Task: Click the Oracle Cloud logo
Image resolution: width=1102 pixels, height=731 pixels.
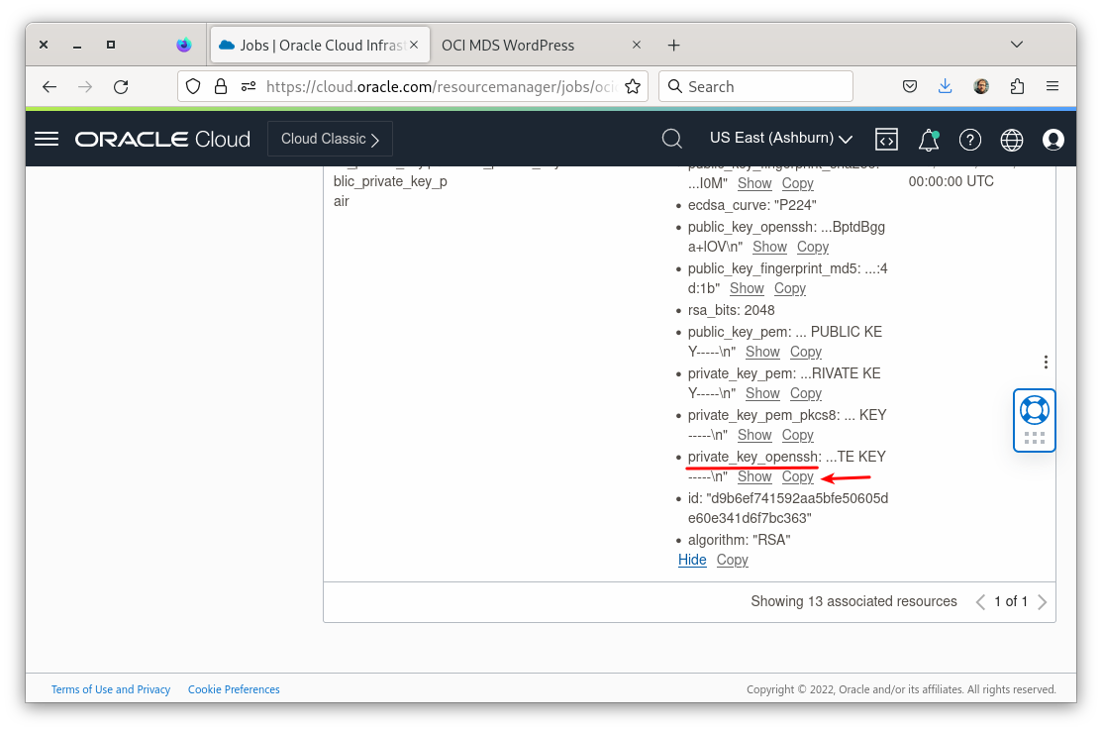Action: coord(162,140)
